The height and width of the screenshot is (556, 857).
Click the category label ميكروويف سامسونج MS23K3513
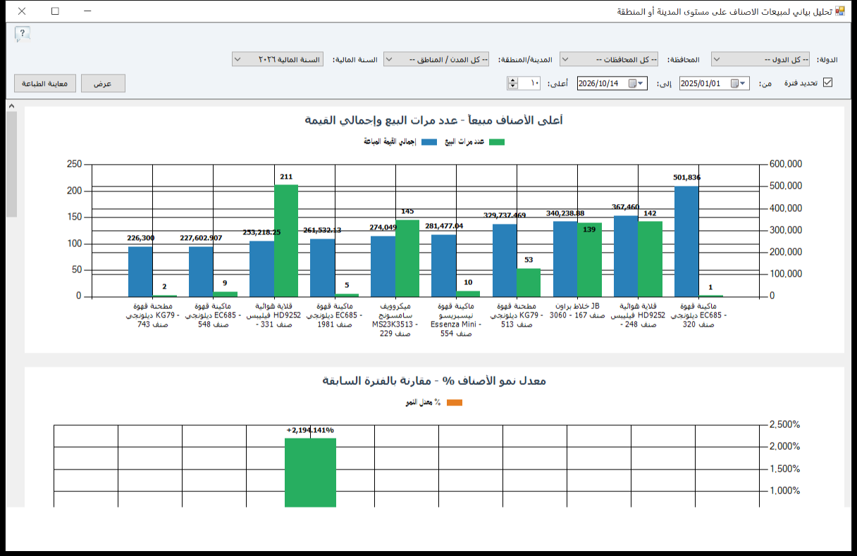(x=395, y=320)
